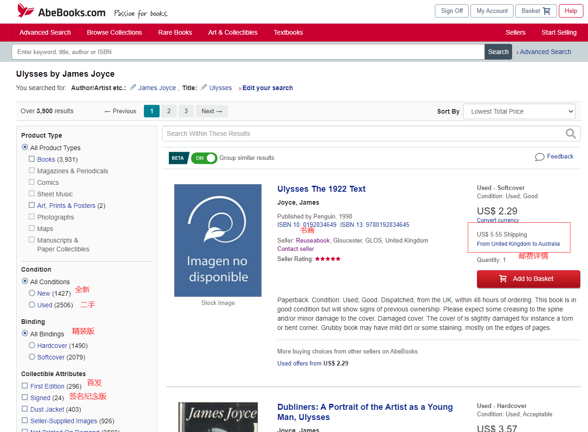The width and height of the screenshot is (588, 432).
Task: Add Ulysses 1922 Text to basket
Action: [528, 279]
